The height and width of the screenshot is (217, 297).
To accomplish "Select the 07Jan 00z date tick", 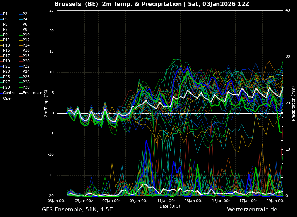I will [x=111, y=201].
